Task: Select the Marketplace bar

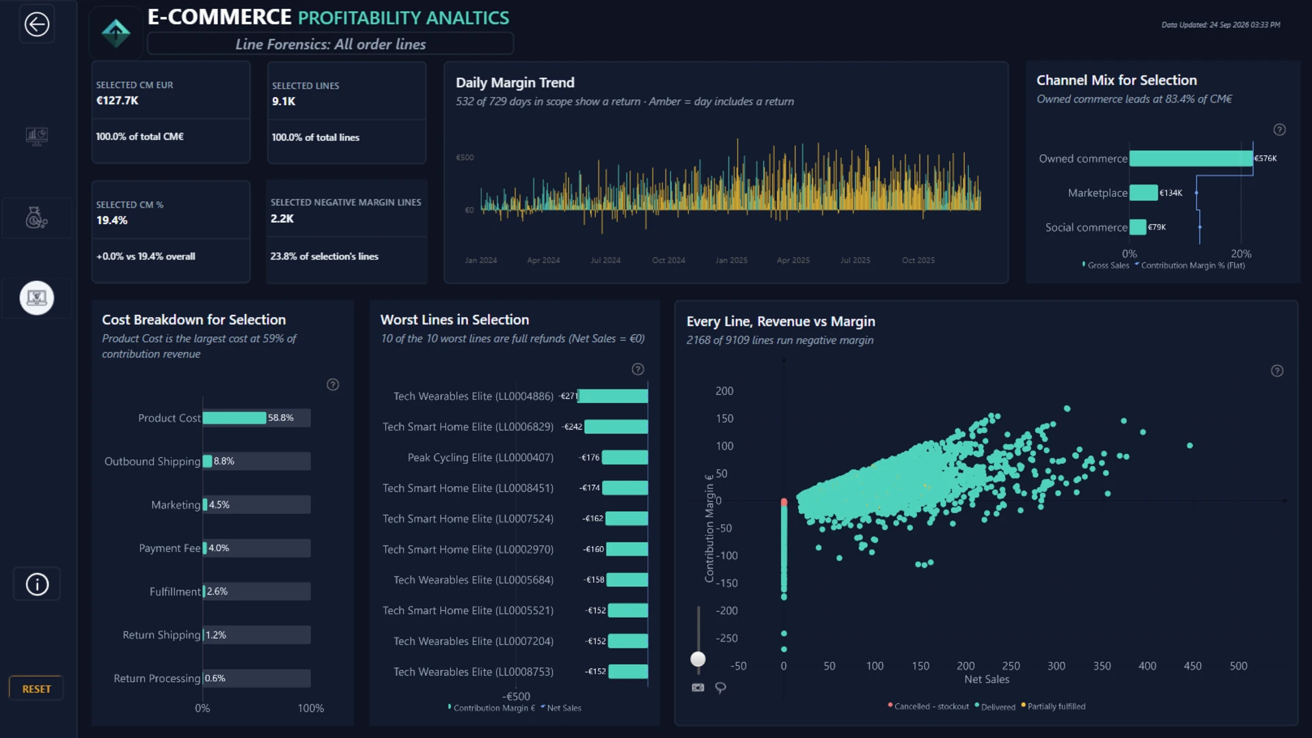Action: click(x=1143, y=193)
